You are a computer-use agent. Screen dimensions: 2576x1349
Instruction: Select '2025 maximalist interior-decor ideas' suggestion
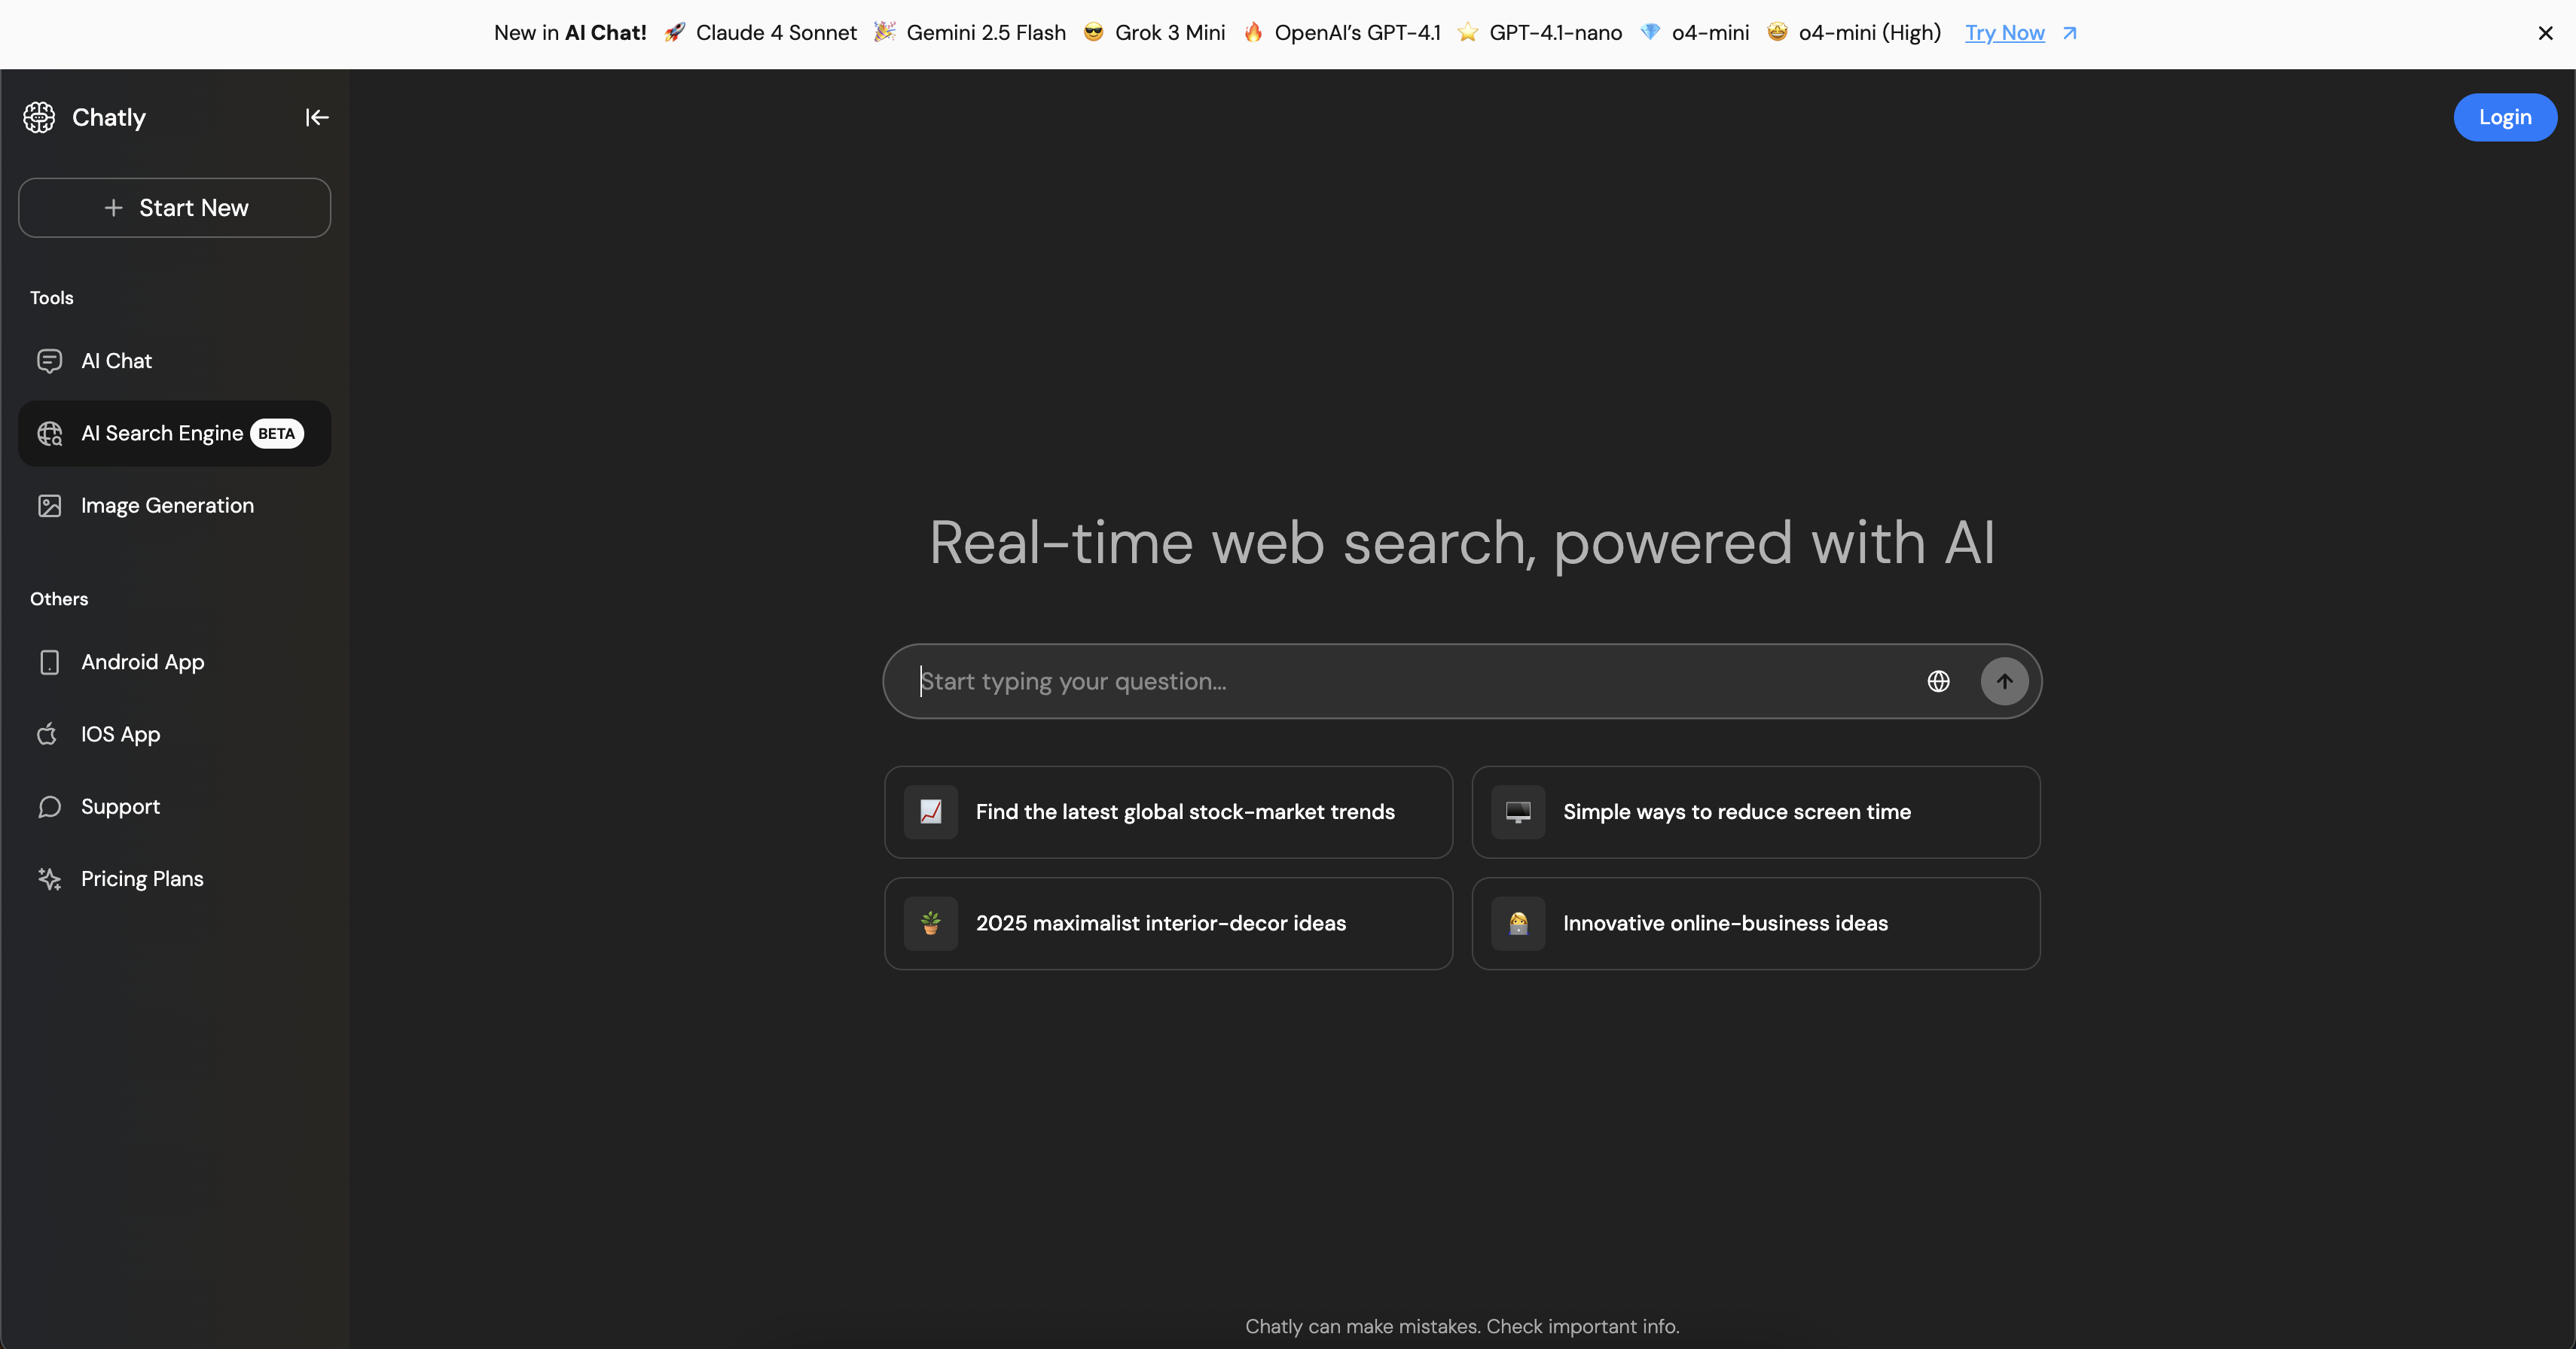pos(1168,924)
